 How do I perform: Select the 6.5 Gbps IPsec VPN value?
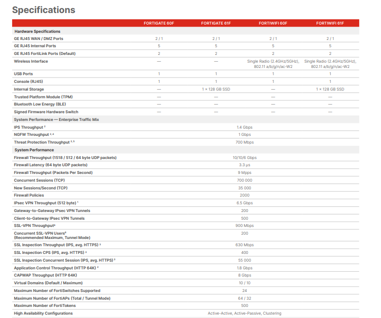[x=245, y=203]
